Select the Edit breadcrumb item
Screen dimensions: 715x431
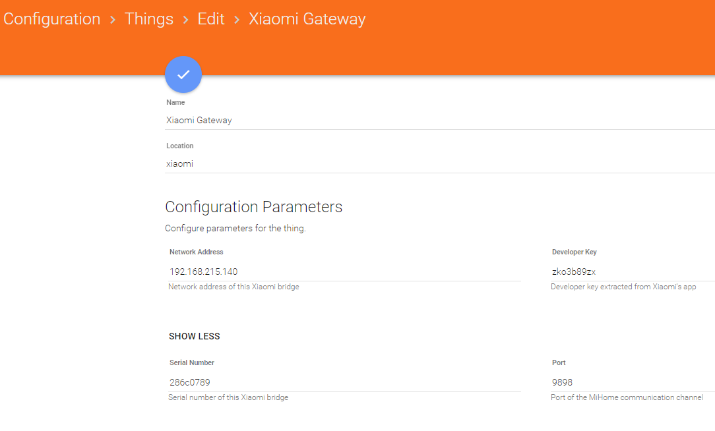point(211,19)
